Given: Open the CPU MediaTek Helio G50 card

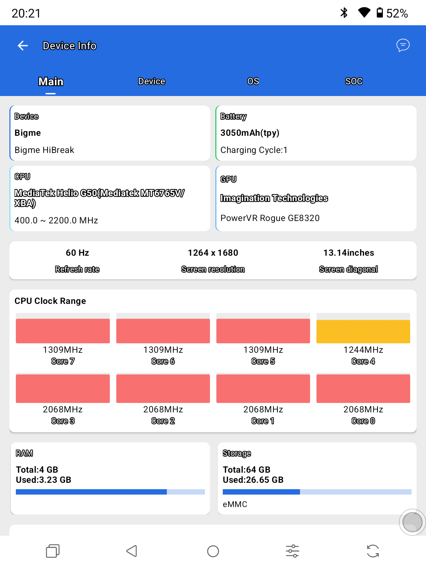Looking at the screenshot, I should [x=110, y=198].
